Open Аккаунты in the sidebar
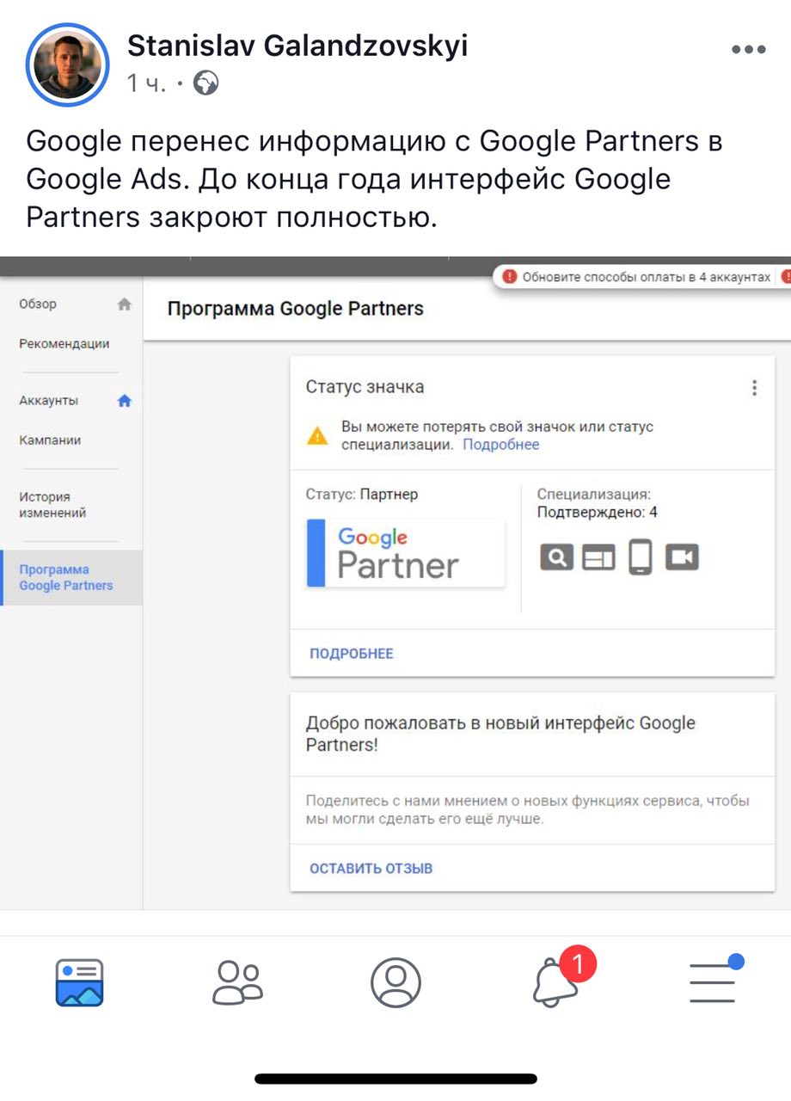Image resolution: width=791 pixels, height=1101 pixels. click(x=49, y=400)
